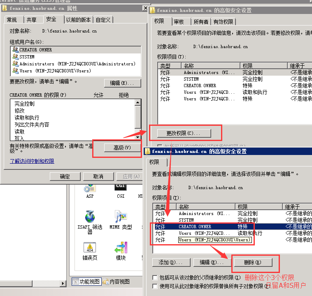Screen dimensions: 312x296
Task: Switch to 审核 tab in advanced security
Action: point(179,22)
